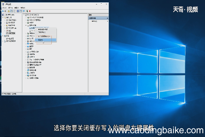
Task: Click the System devices (系统设备) icon
Action: [28, 73]
